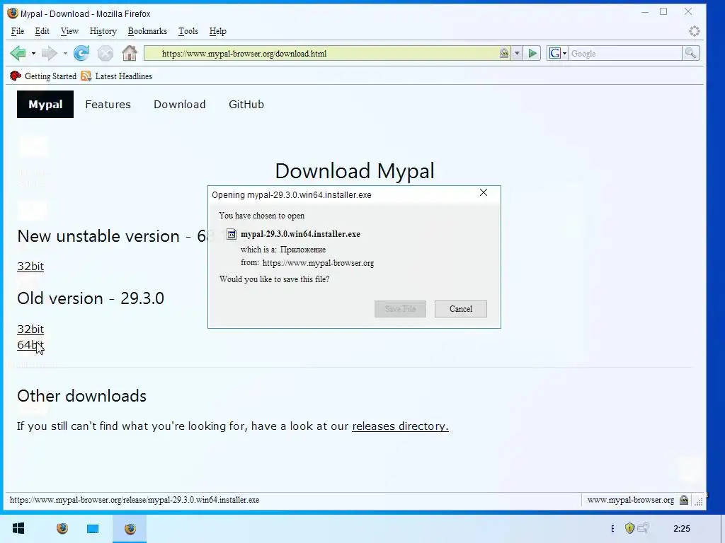Image resolution: width=725 pixels, height=543 pixels.
Task: Open the Google search engine selector
Action: 558,54
